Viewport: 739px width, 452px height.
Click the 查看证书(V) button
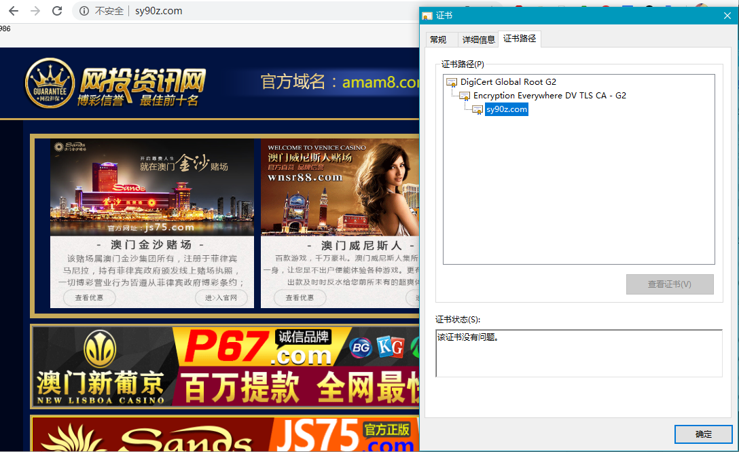pyautogui.click(x=670, y=284)
